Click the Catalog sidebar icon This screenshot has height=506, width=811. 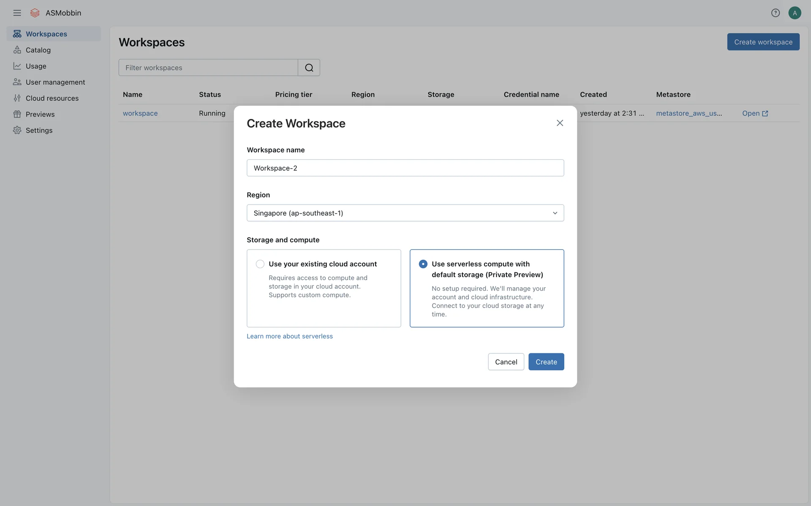pyautogui.click(x=17, y=50)
